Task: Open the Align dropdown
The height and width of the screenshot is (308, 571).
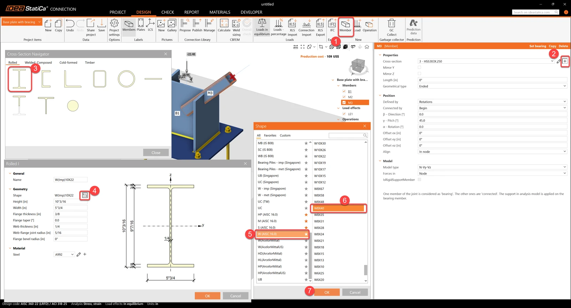Action: (x=492, y=152)
